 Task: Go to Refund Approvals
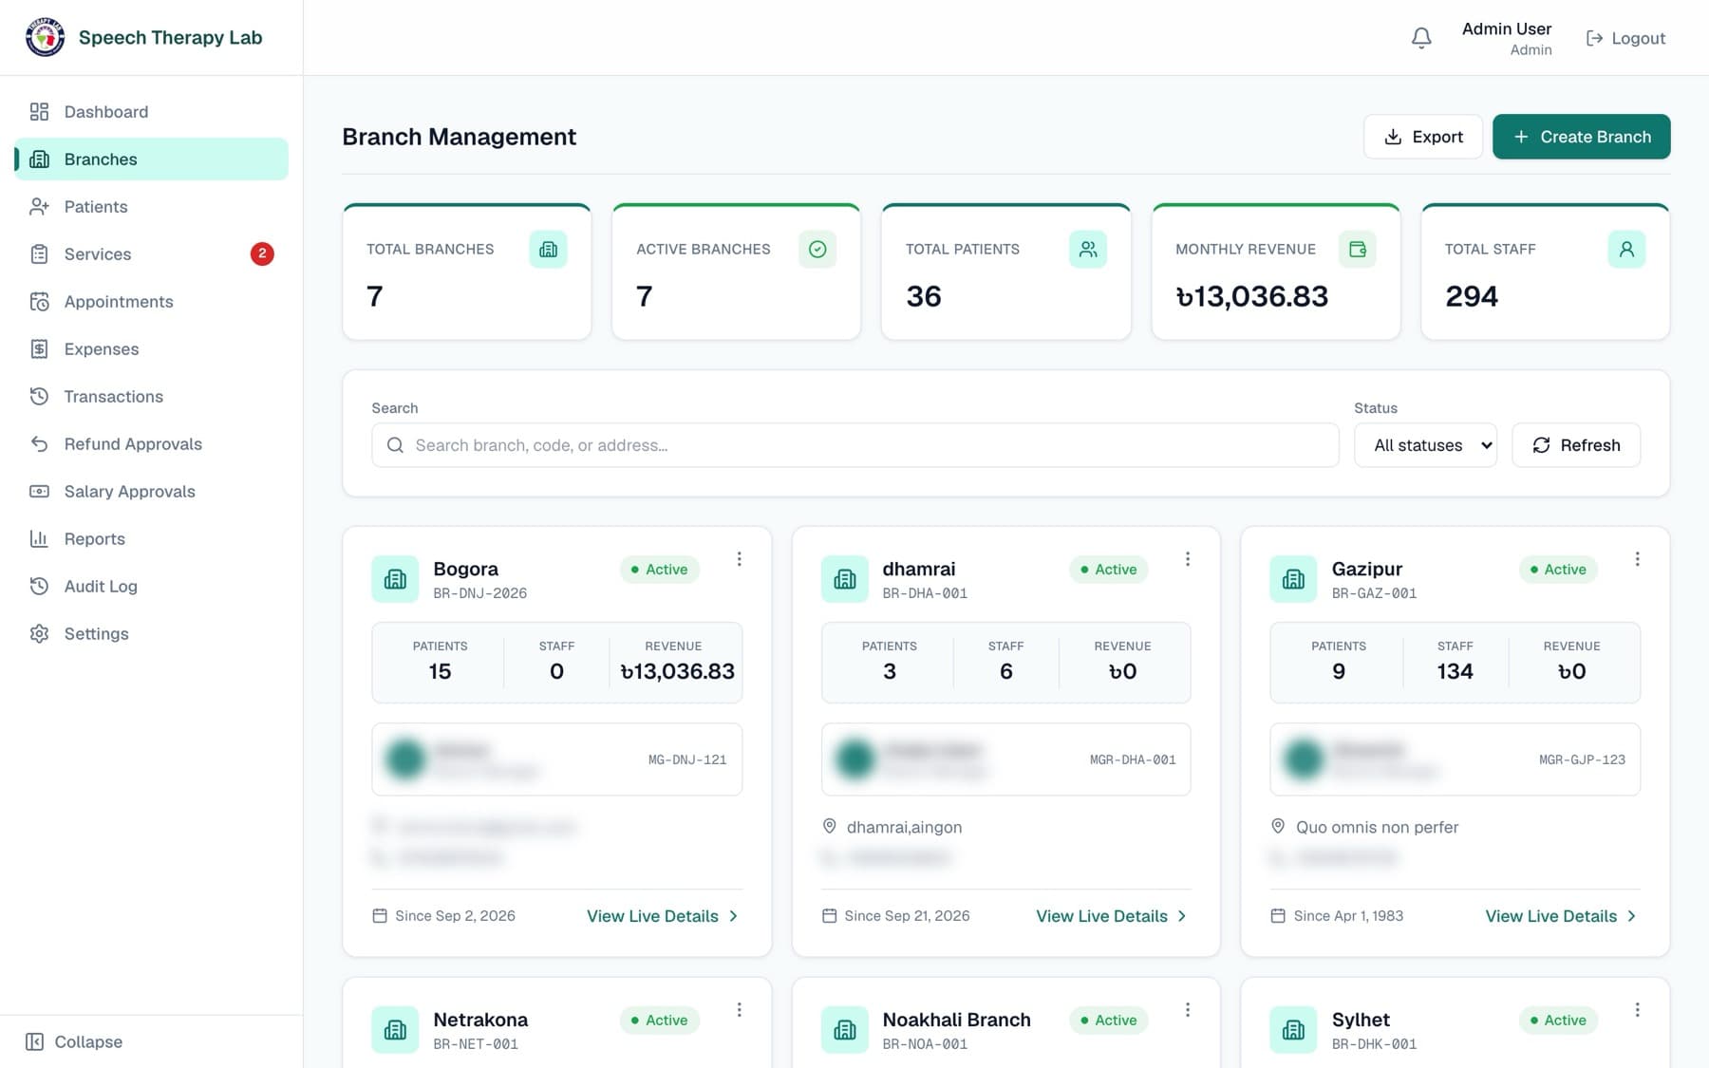point(152,444)
